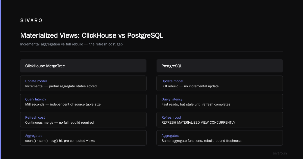The width and height of the screenshot is (303, 159).
Task: Click the Query latency label in the ClickHouse column
Action: [36, 99]
